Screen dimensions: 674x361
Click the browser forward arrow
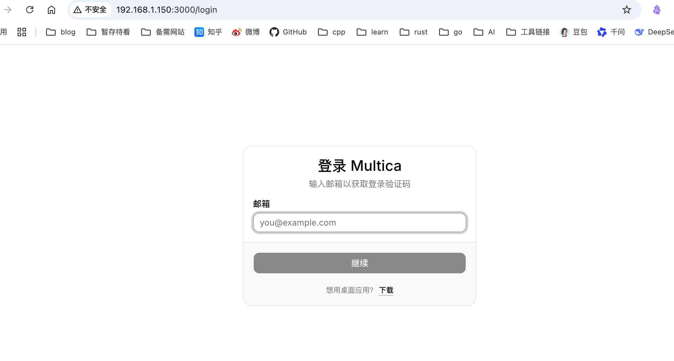8,10
